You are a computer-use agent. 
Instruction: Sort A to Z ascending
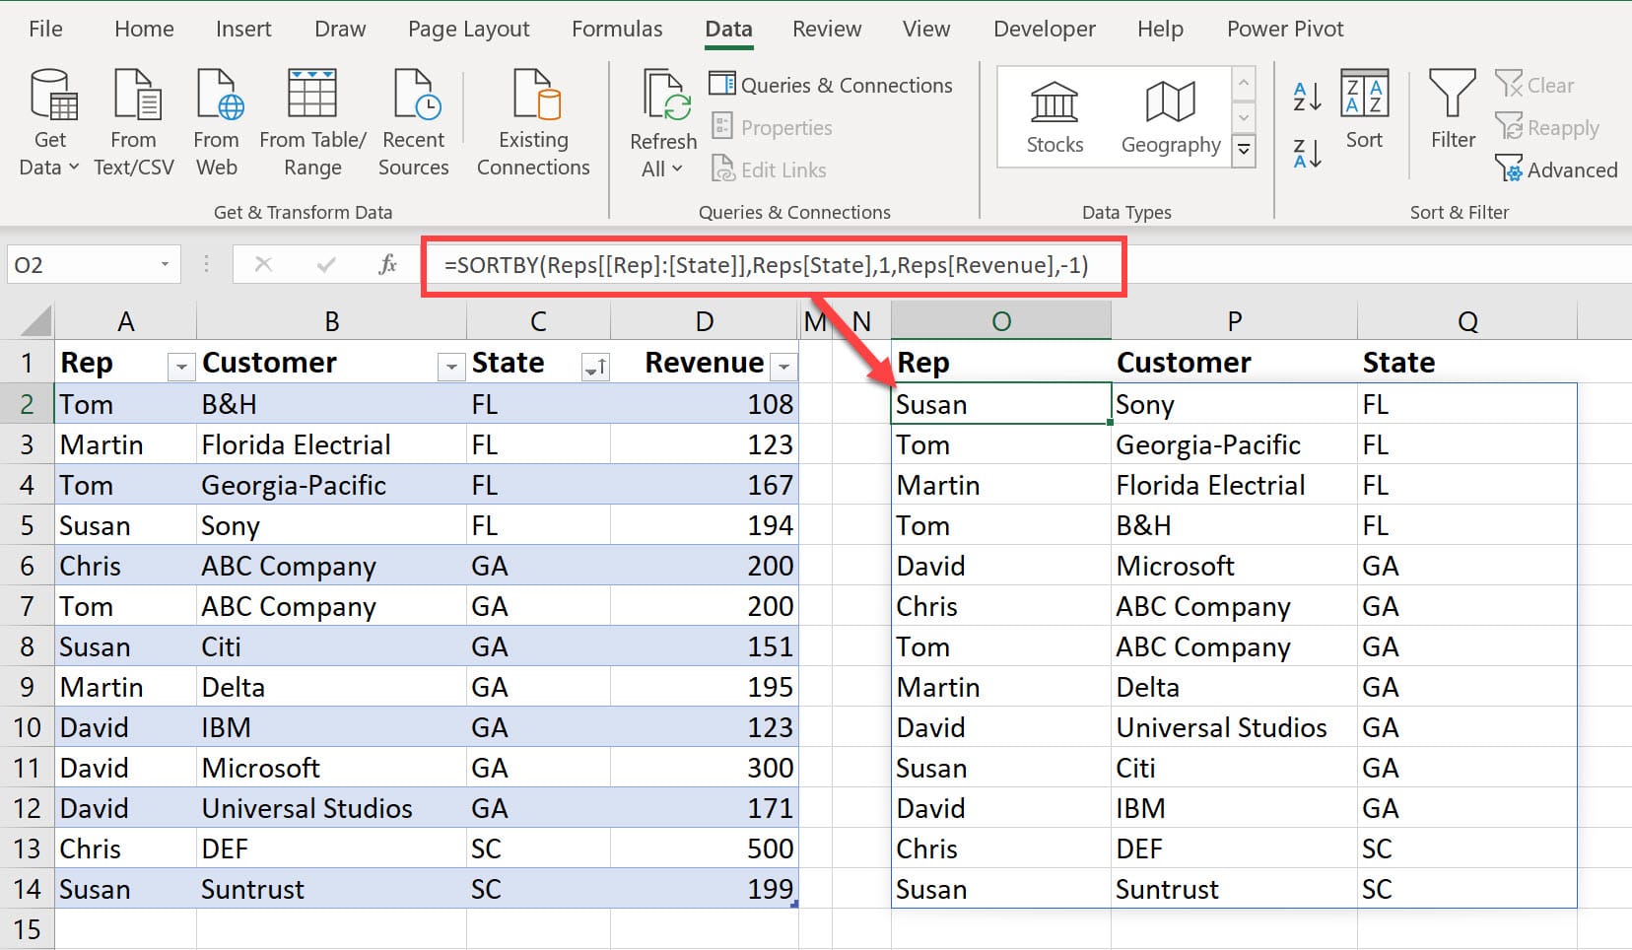coord(1307,97)
